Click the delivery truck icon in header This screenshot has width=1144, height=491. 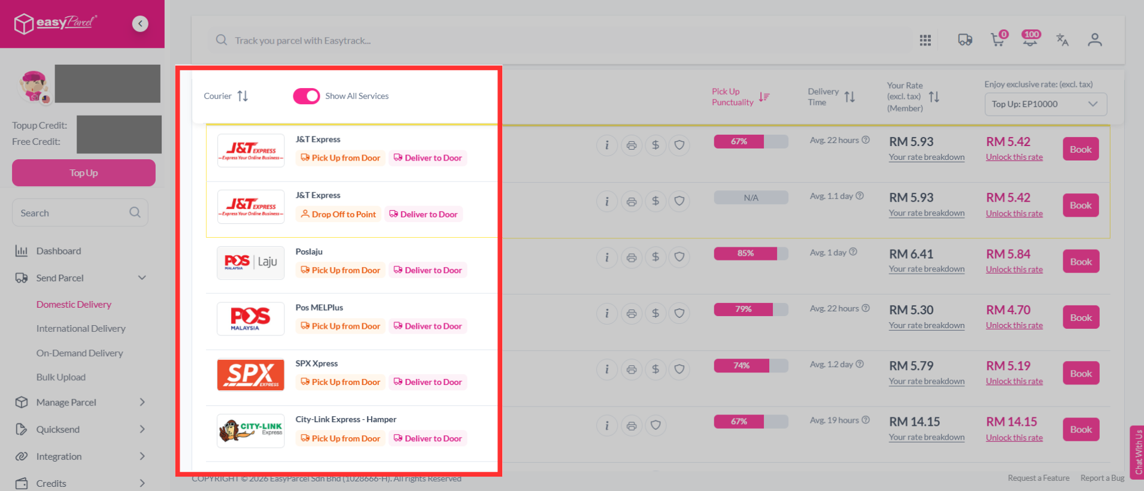tap(965, 40)
